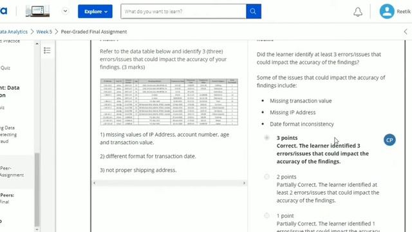Click the search magnifier button
This screenshot has height=232, width=412.
(x=253, y=12)
